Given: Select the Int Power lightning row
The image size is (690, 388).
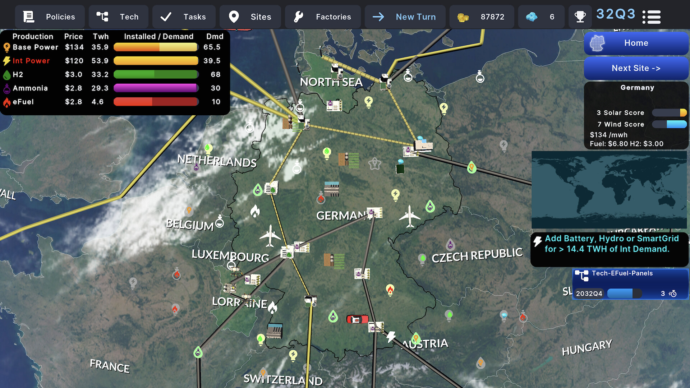Looking at the screenshot, I should [x=31, y=61].
